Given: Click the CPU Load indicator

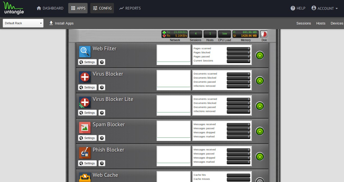Looking at the screenshot, I should click(x=225, y=34).
